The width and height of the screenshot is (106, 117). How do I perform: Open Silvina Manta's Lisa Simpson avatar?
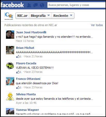10,97
